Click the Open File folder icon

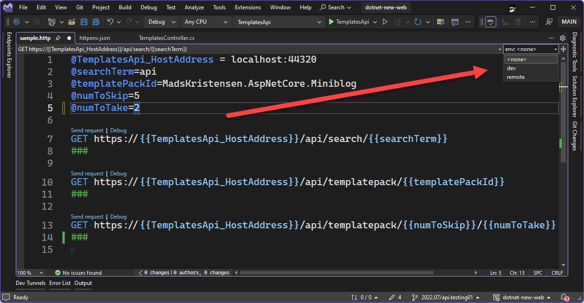(x=72, y=22)
